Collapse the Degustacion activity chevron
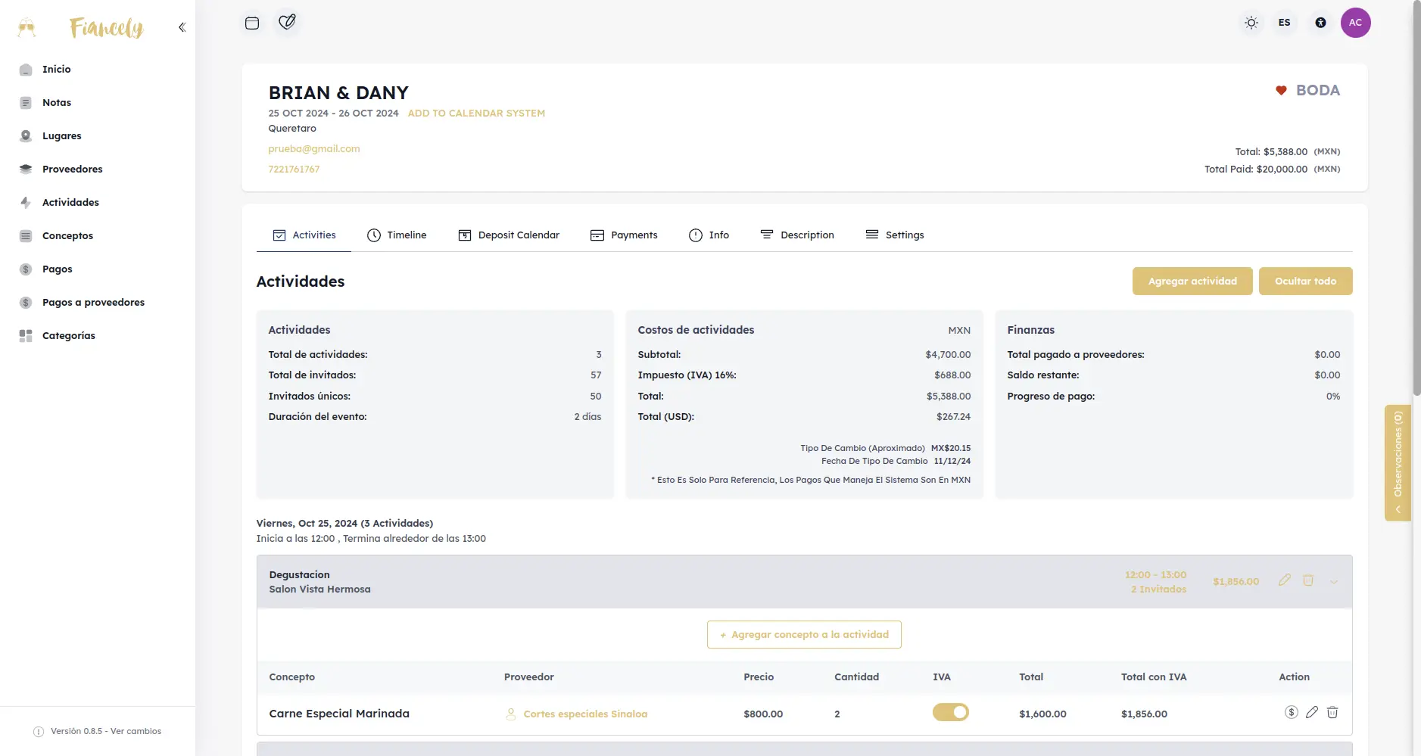1421x756 pixels. 1334,582
